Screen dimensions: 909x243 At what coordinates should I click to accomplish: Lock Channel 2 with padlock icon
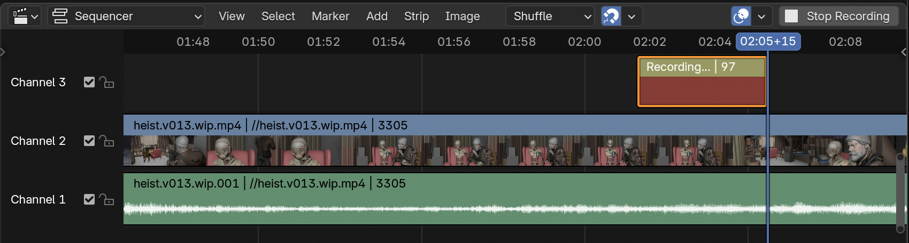106,141
